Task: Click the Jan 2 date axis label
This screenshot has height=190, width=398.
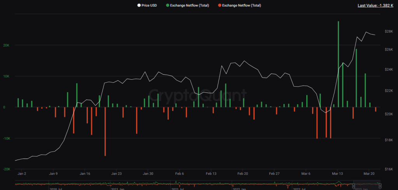Action: tap(22, 174)
